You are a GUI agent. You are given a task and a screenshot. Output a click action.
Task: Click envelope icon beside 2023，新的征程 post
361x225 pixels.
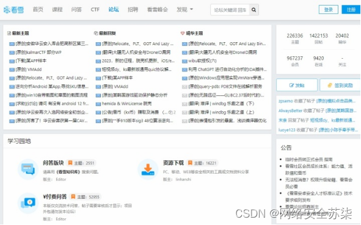pos(98,61)
